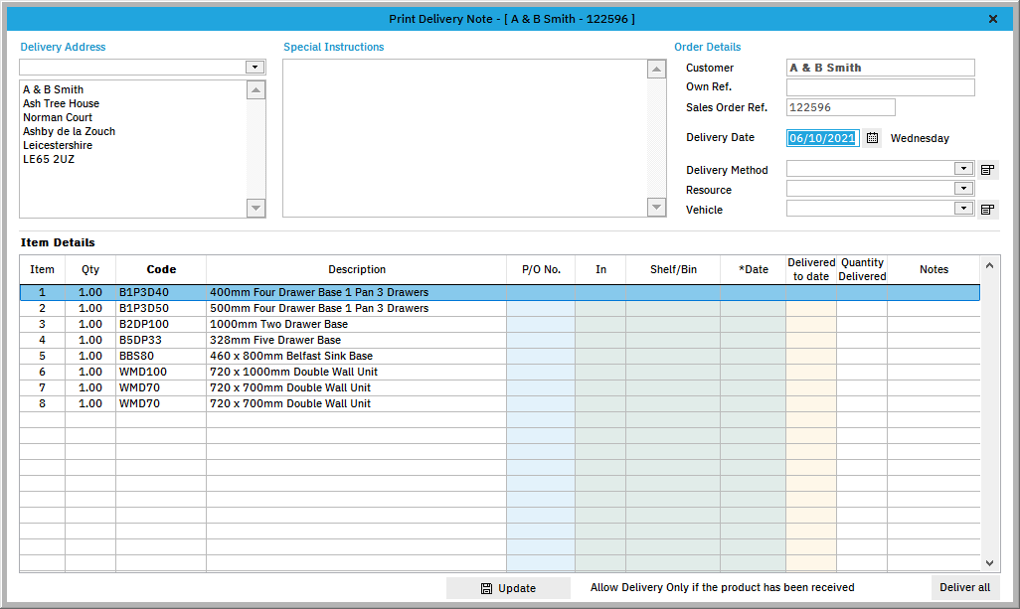Image resolution: width=1020 pixels, height=609 pixels.
Task: Click inside the Own Ref. field
Action: [880, 86]
